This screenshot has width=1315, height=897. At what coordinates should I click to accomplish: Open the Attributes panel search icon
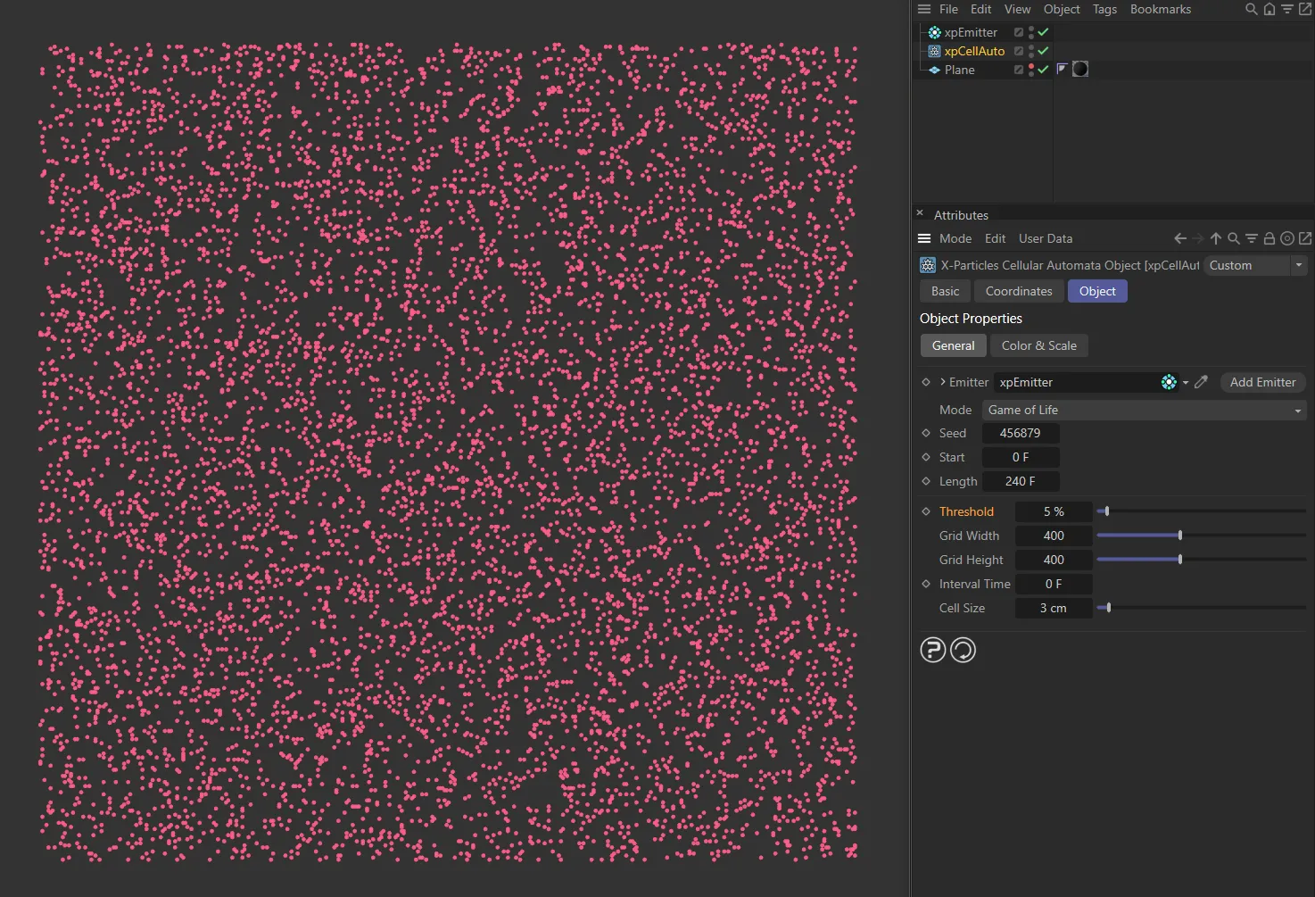(x=1233, y=238)
